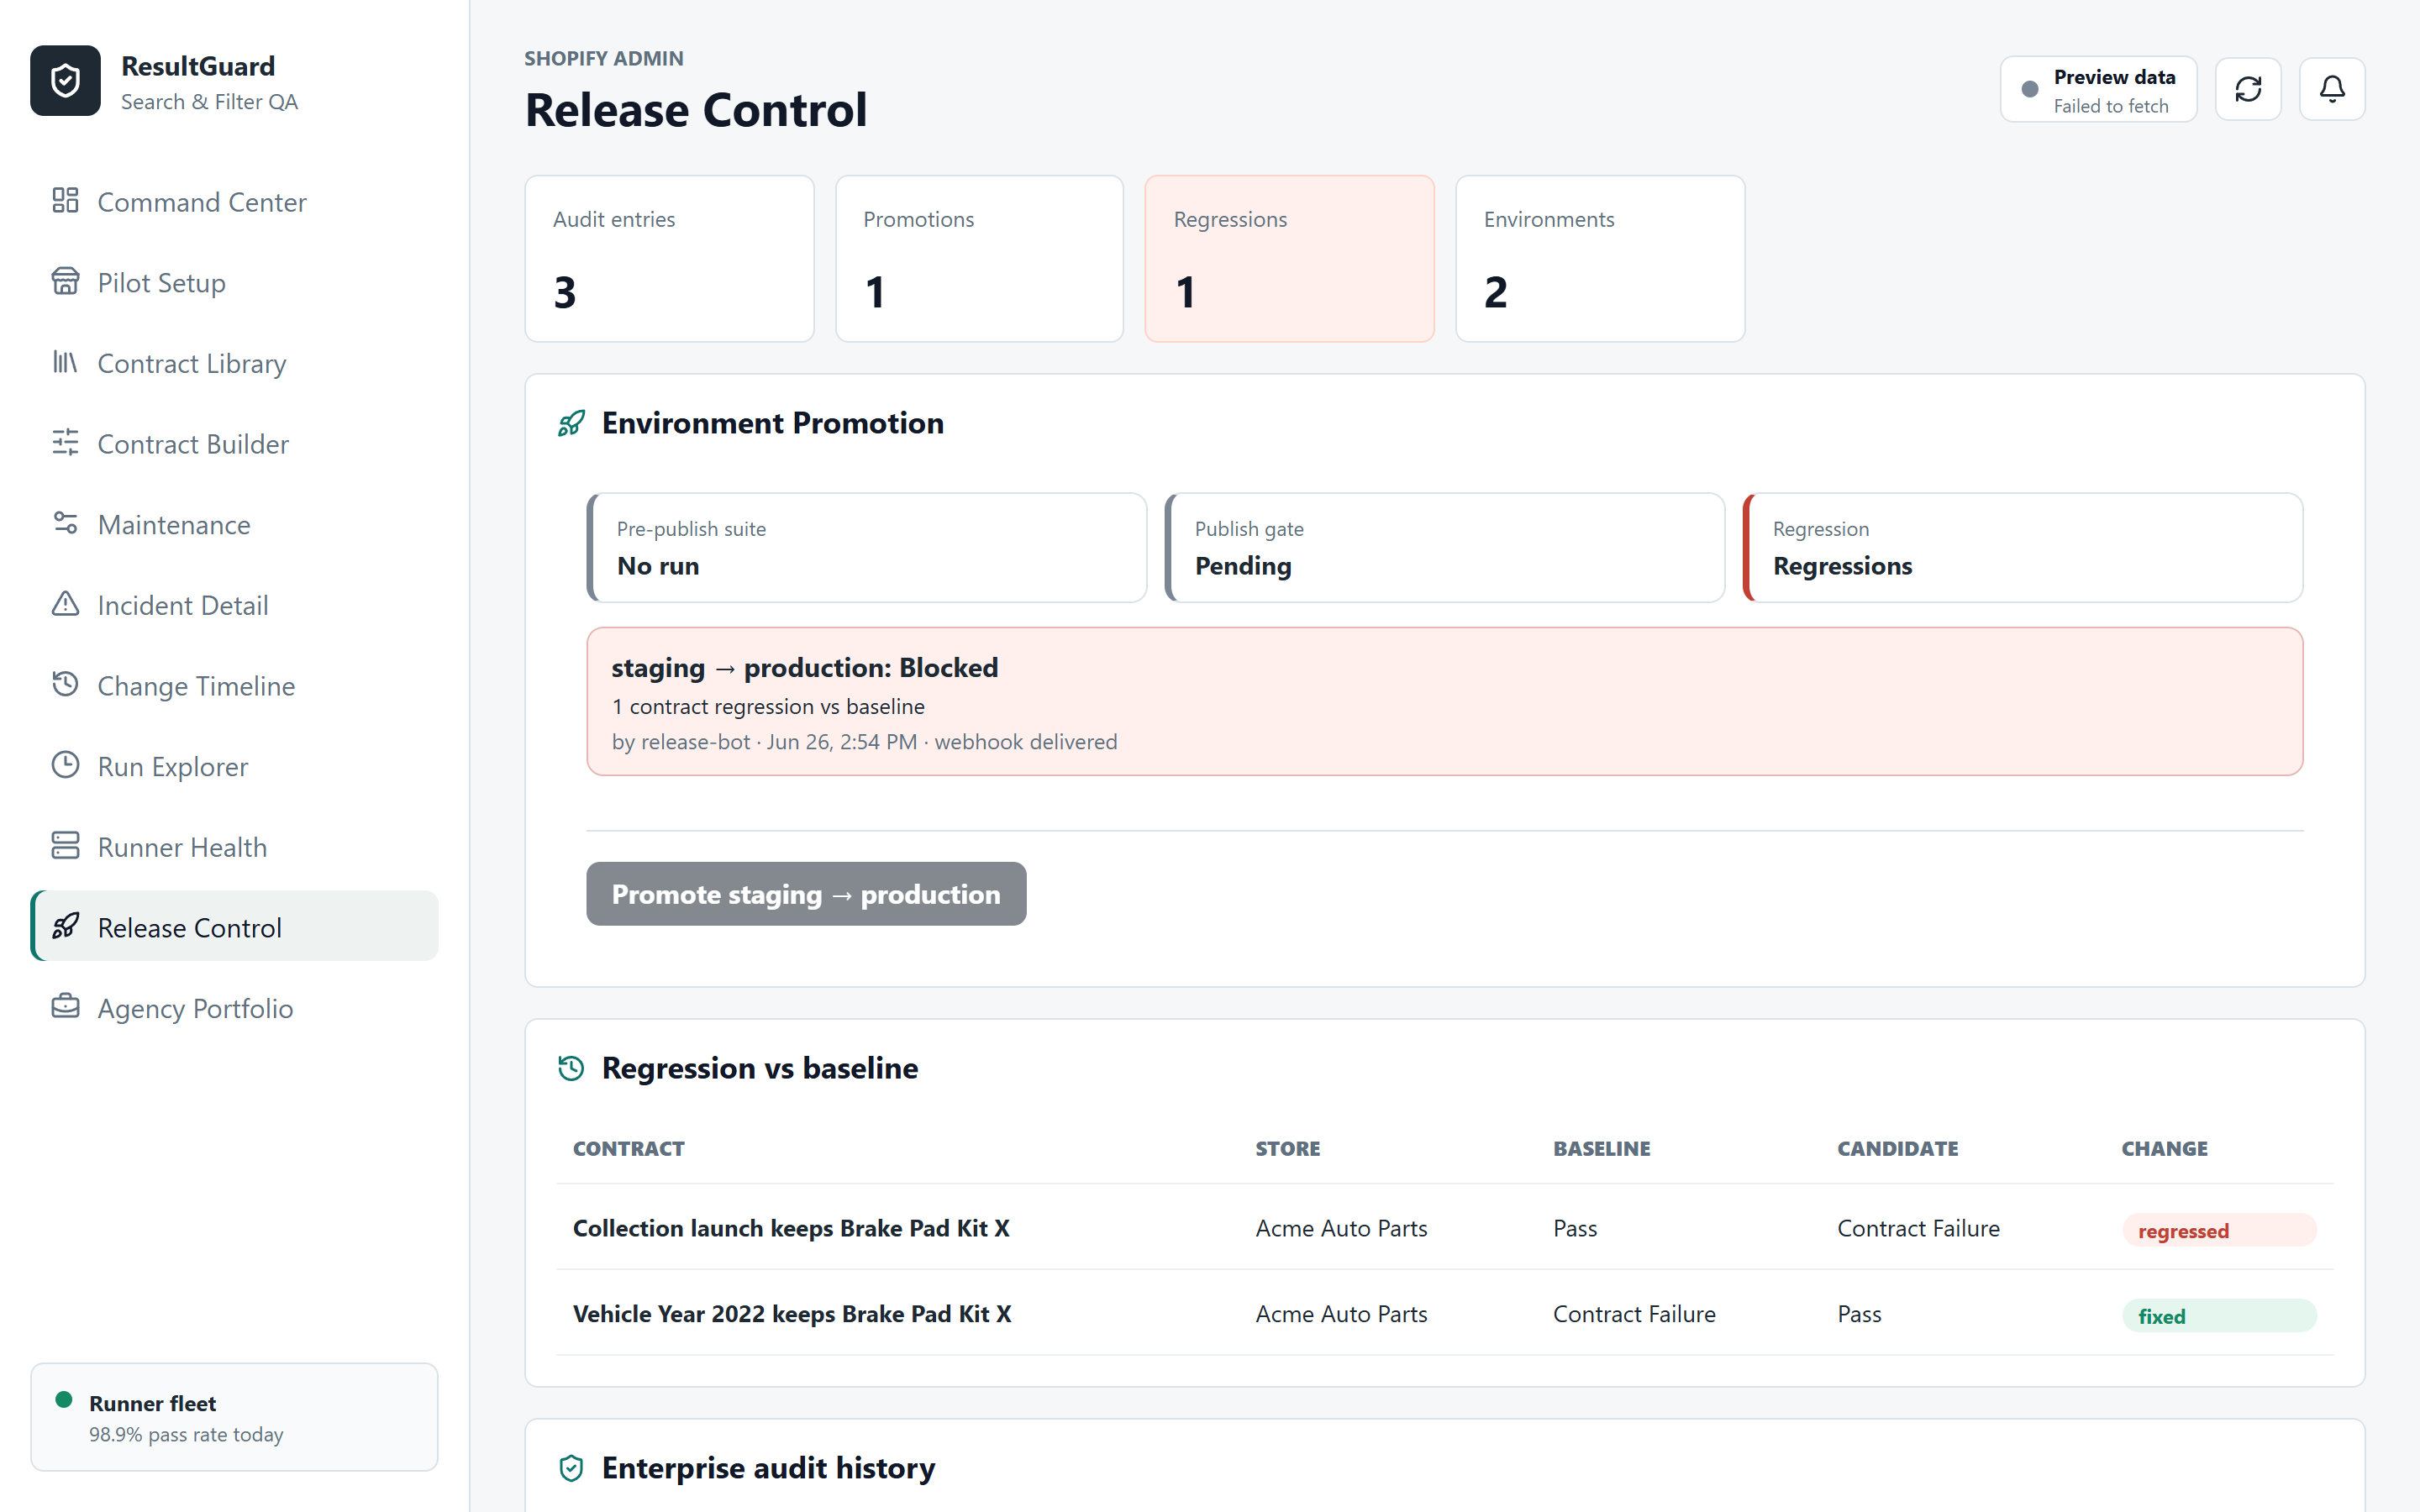Open the Contract Library section
2420x1512 pixels.
pyautogui.click(x=235, y=363)
